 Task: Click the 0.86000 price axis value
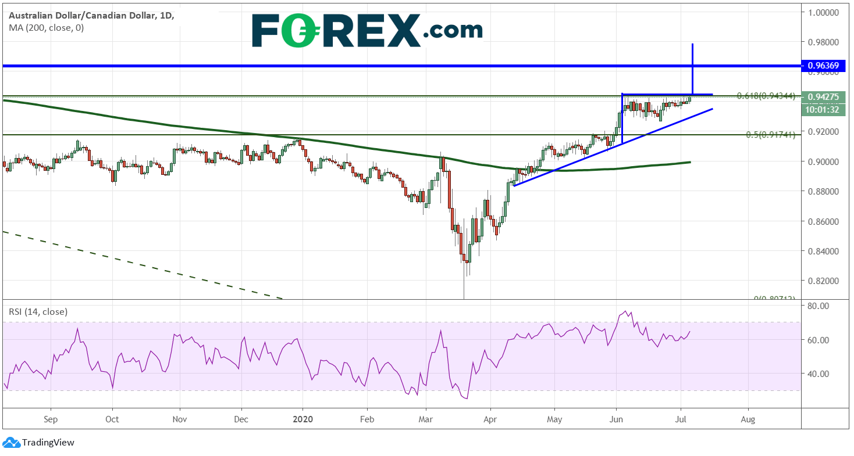pos(823,221)
